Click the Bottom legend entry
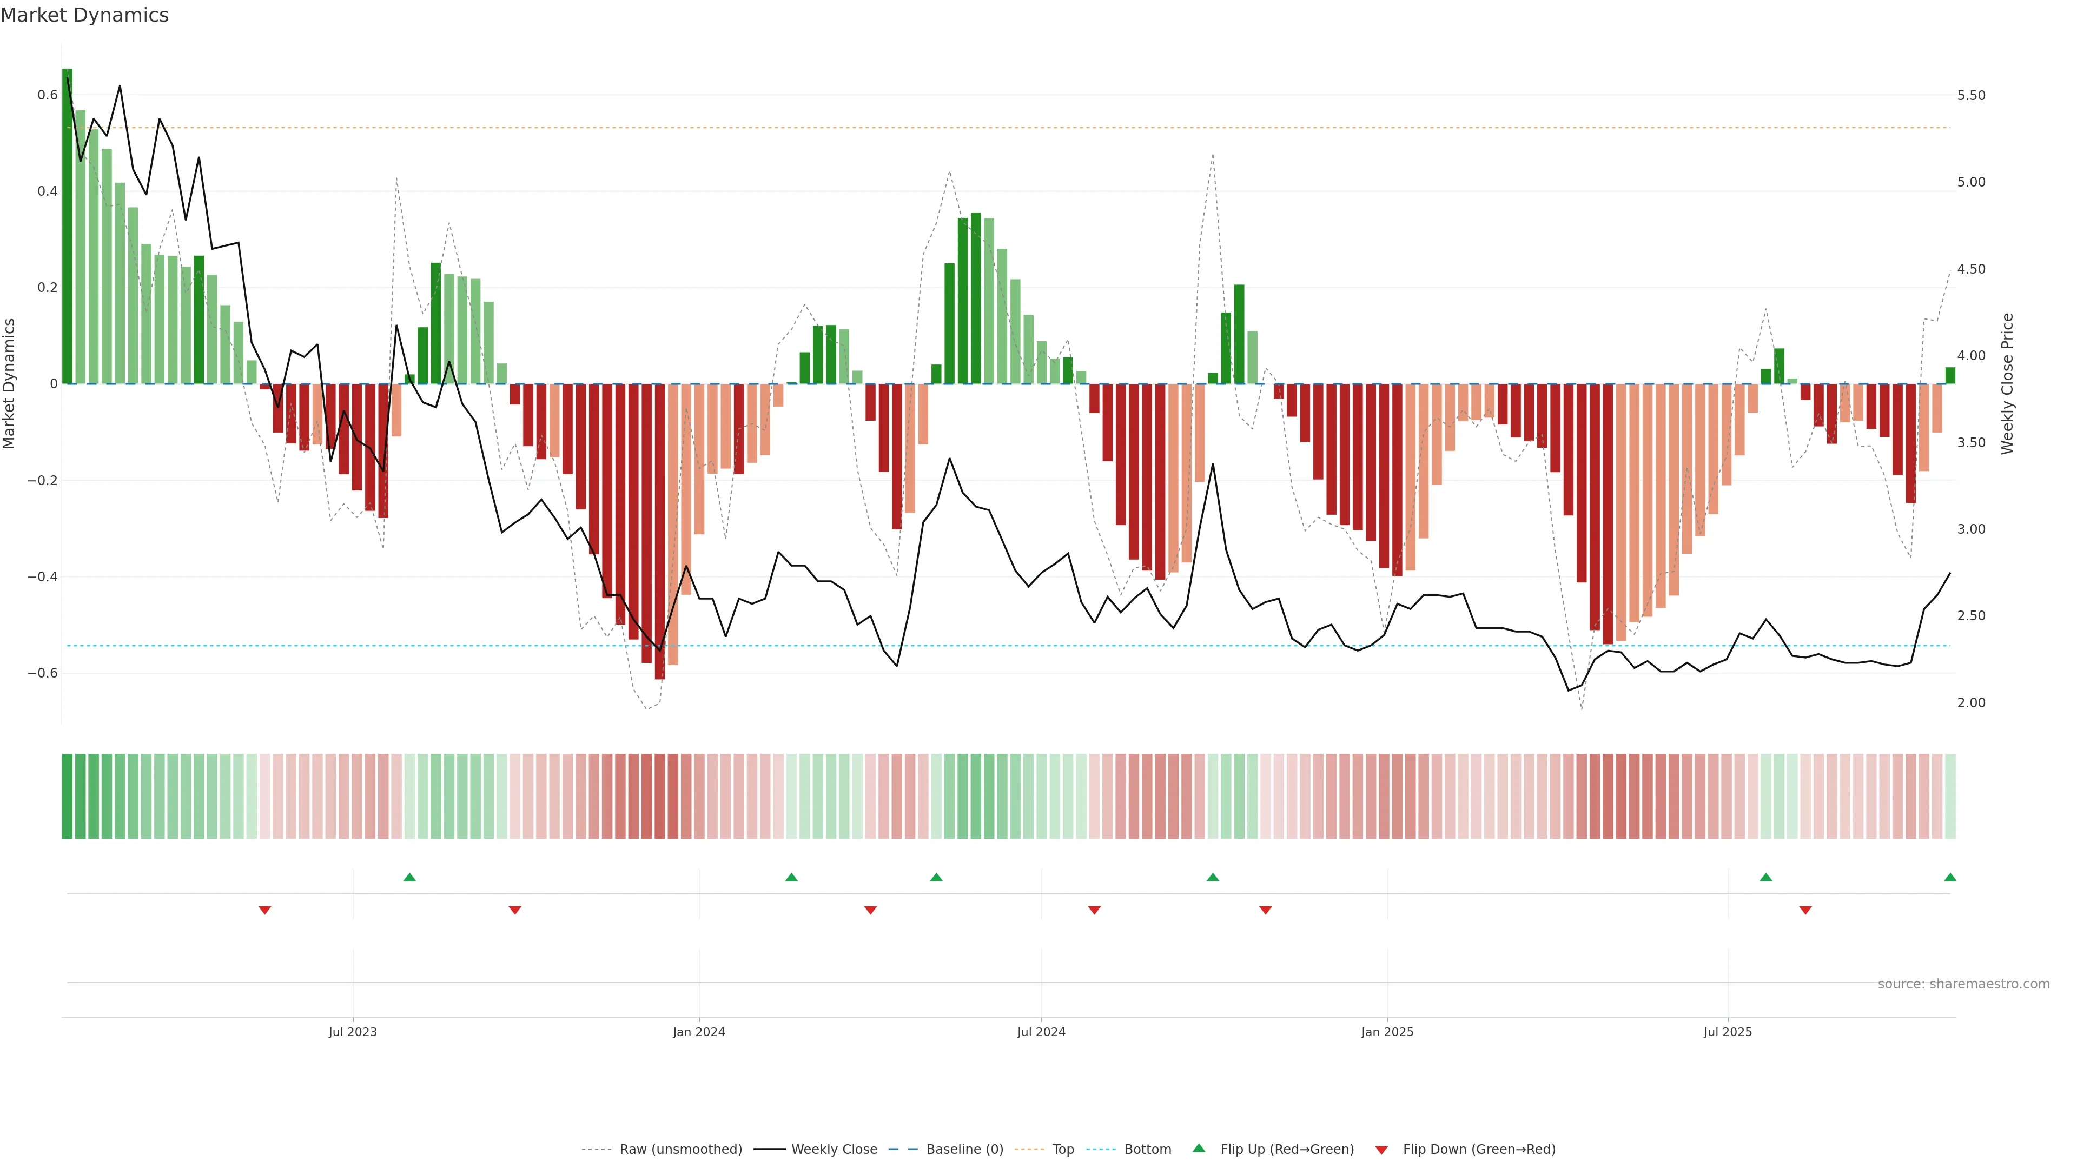Image resolution: width=2077 pixels, height=1168 pixels. point(1147,1150)
